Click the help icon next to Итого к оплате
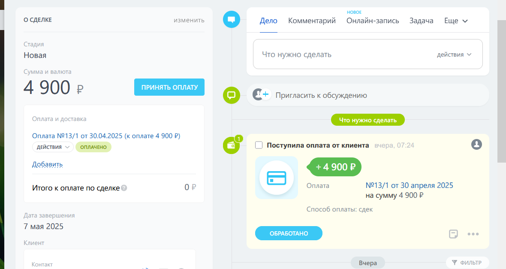This screenshot has height=269, width=506. coord(124,188)
